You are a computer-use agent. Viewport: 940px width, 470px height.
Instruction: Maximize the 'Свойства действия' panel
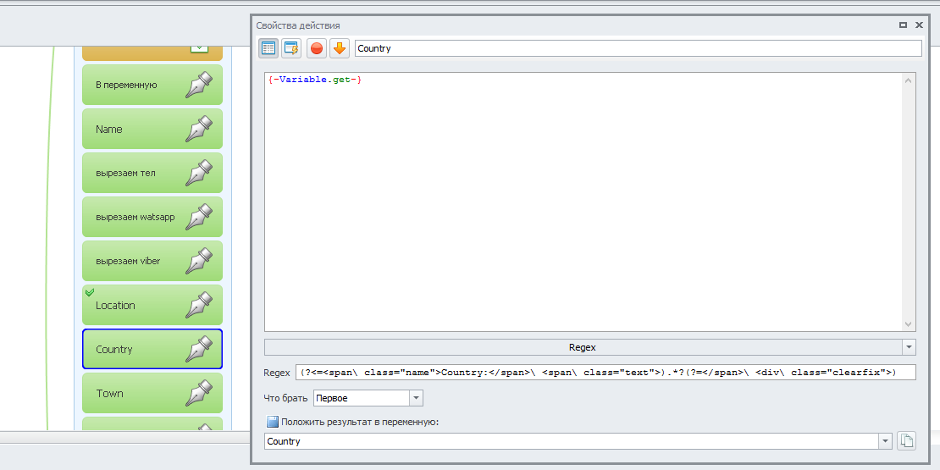(903, 25)
